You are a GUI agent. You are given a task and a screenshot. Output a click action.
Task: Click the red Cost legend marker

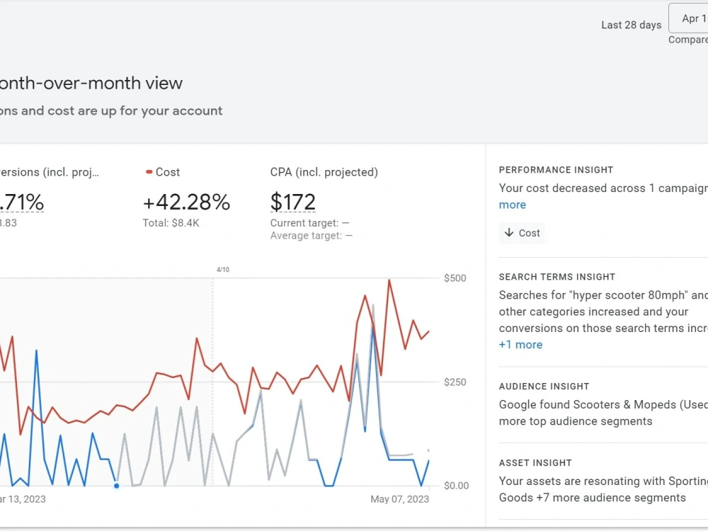coord(149,172)
